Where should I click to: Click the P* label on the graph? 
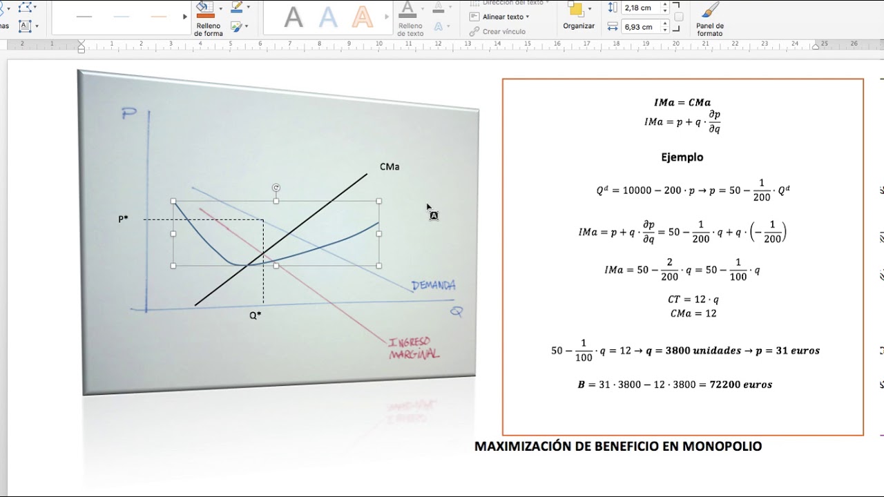coord(123,219)
